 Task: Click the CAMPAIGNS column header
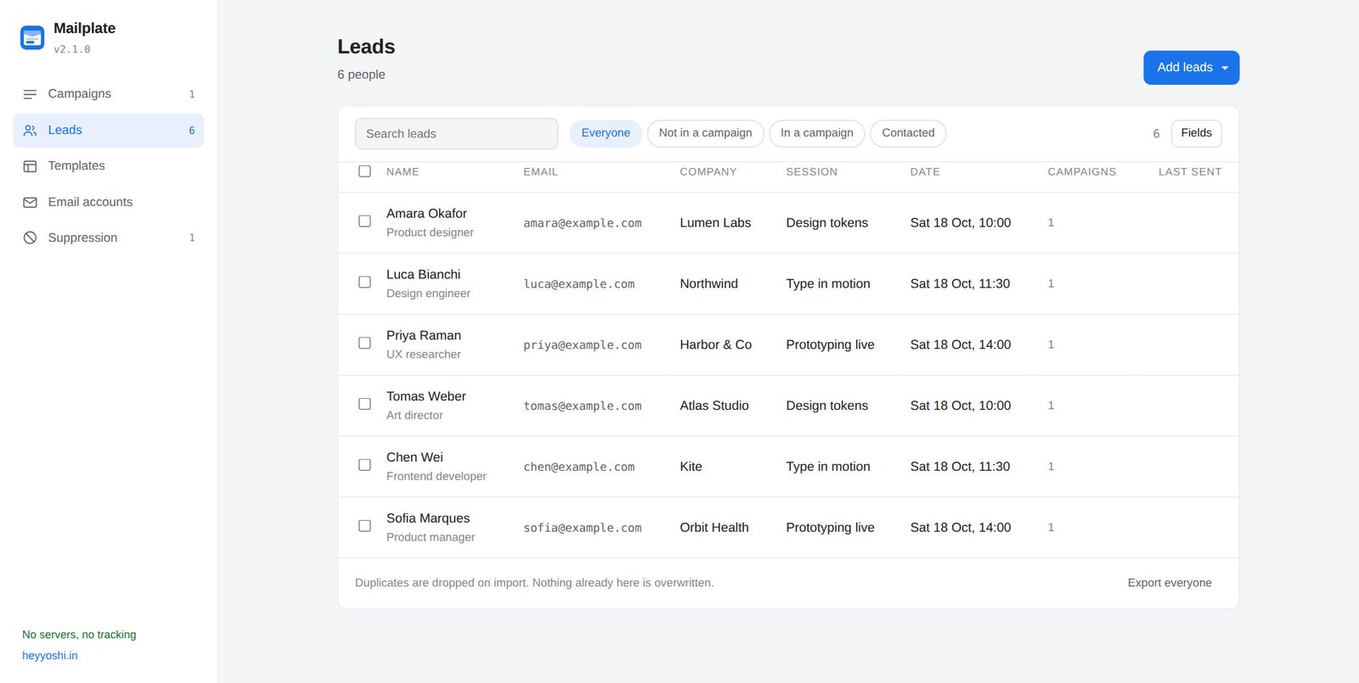[x=1081, y=172]
